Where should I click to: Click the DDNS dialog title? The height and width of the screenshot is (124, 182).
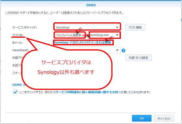91,5
